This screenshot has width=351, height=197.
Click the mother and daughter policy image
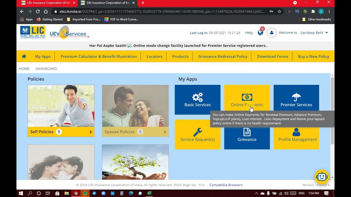61,162
